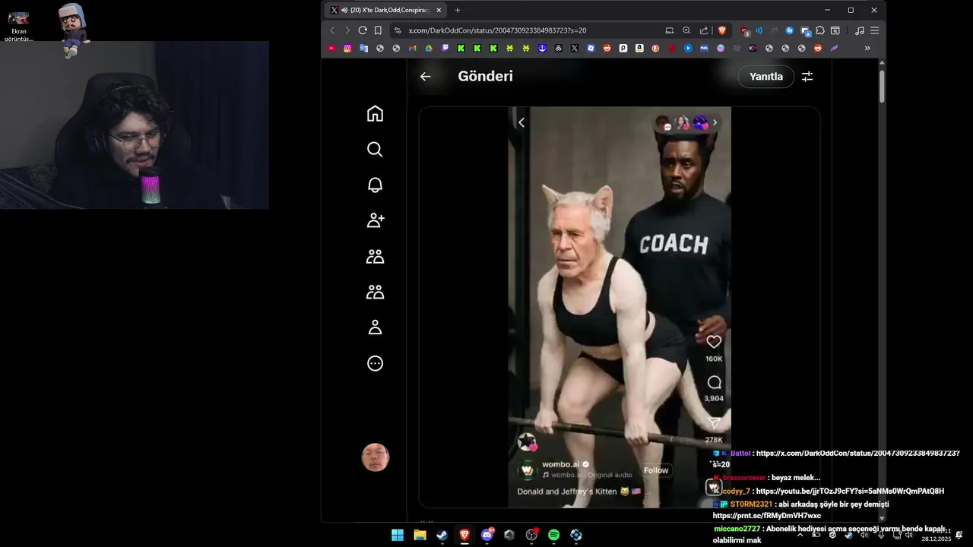The height and width of the screenshot is (547, 973).
Task: Mute the tab using its speaker icon
Action: [345, 10]
